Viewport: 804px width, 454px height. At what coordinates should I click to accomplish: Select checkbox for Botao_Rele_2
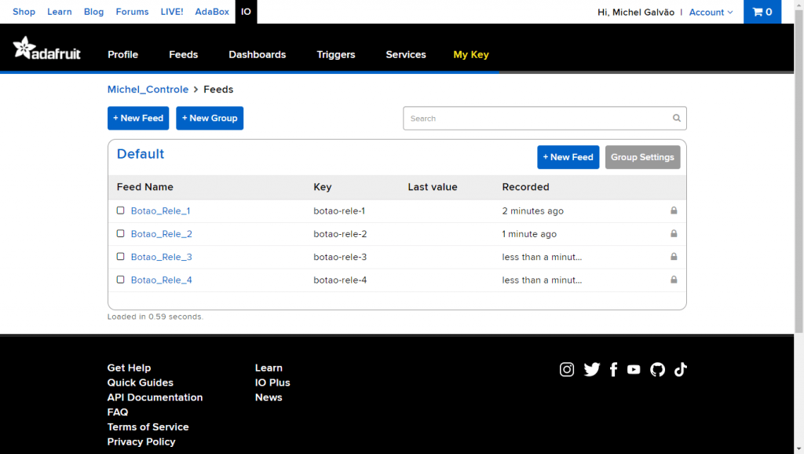click(x=120, y=233)
